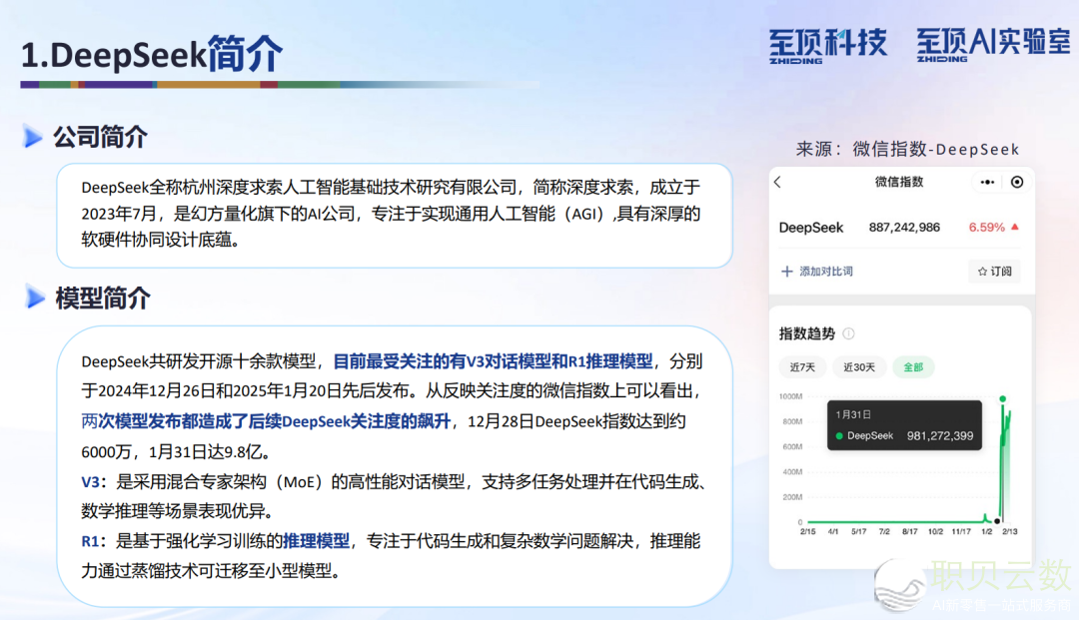Click the 添加对比词 link
The height and width of the screenshot is (620, 1079).
(826, 272)
